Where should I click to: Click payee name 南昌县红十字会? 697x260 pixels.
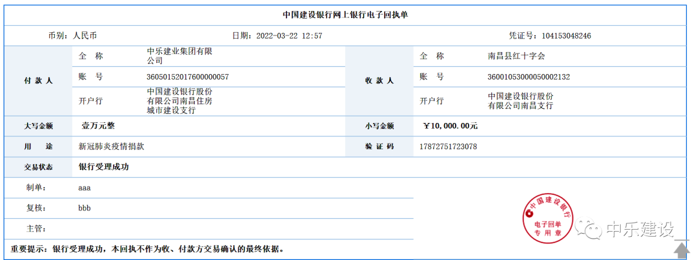pyautogui.click(x=516, y=56)
